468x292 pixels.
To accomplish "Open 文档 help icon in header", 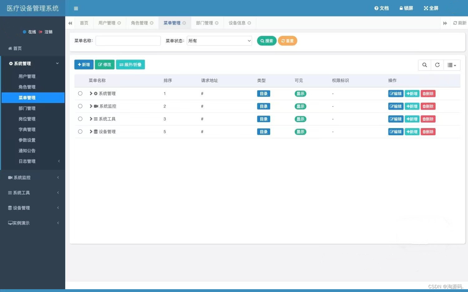I will click(376, 8).
